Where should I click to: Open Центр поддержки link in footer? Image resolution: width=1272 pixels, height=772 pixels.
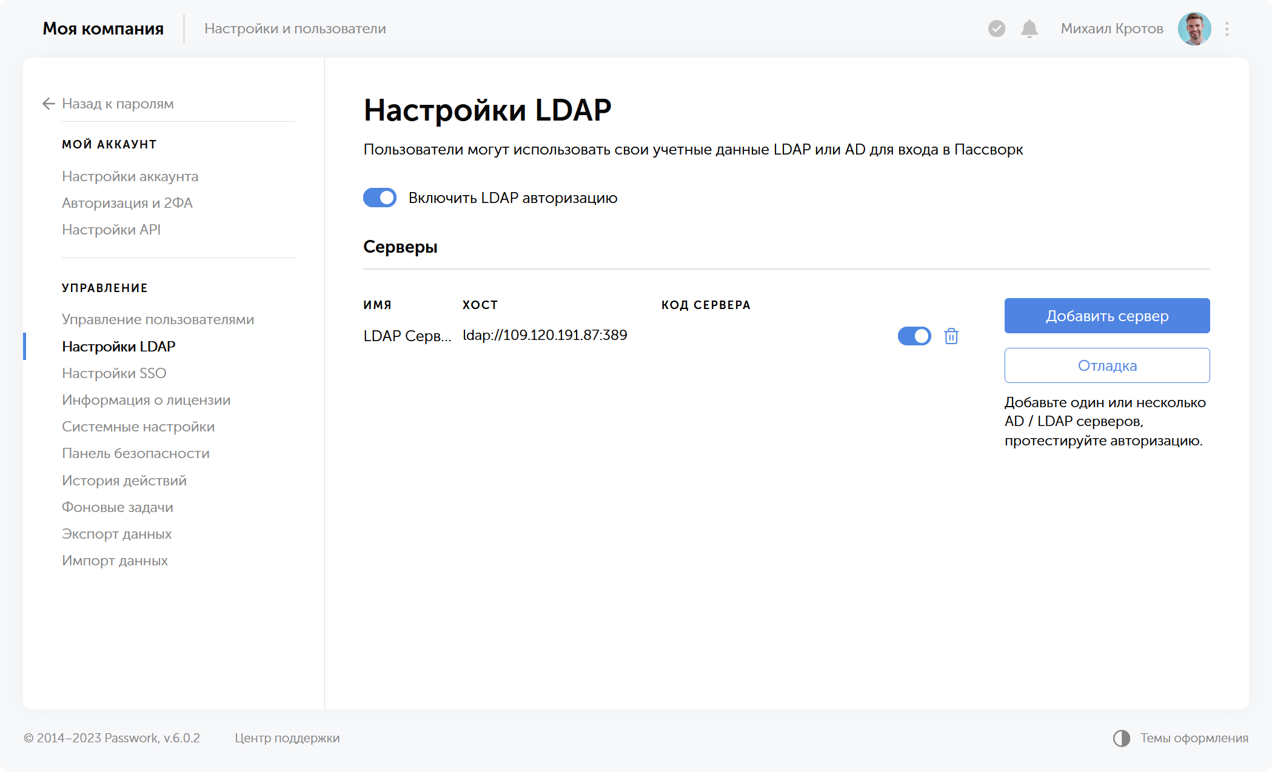point(287,738)
